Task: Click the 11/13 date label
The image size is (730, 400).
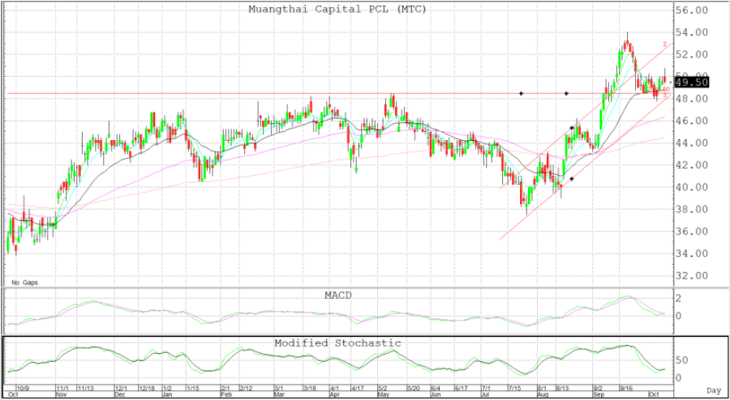Action: click(x=85, y=387)
